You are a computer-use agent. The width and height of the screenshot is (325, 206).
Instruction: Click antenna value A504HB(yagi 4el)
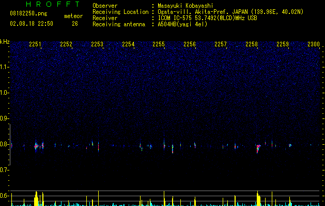pyautogui.click(x=182, y=24)
